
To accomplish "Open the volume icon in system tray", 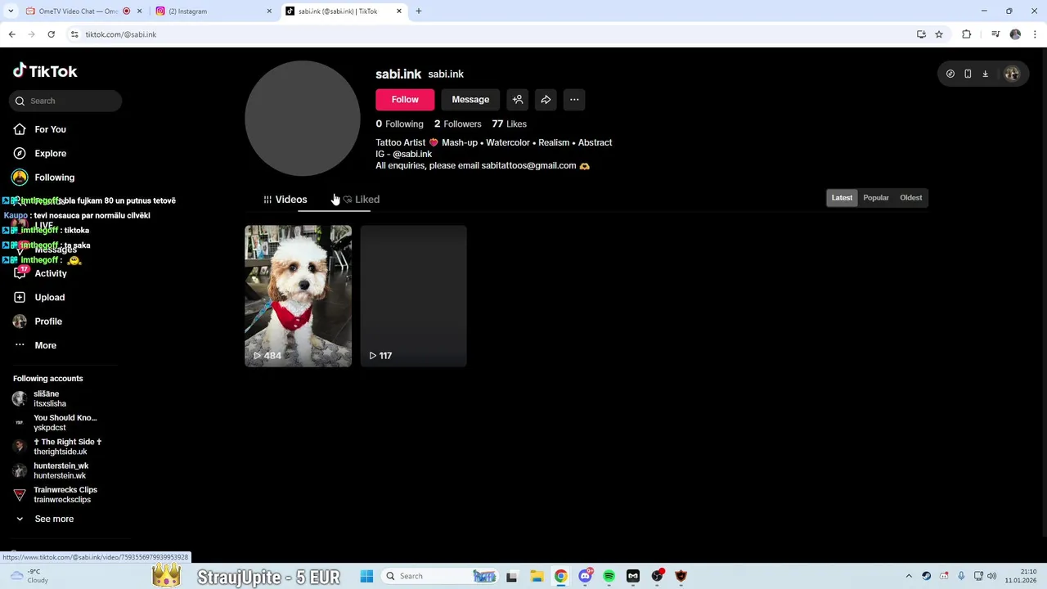I will pyautogui.click(x=992, y=576).
